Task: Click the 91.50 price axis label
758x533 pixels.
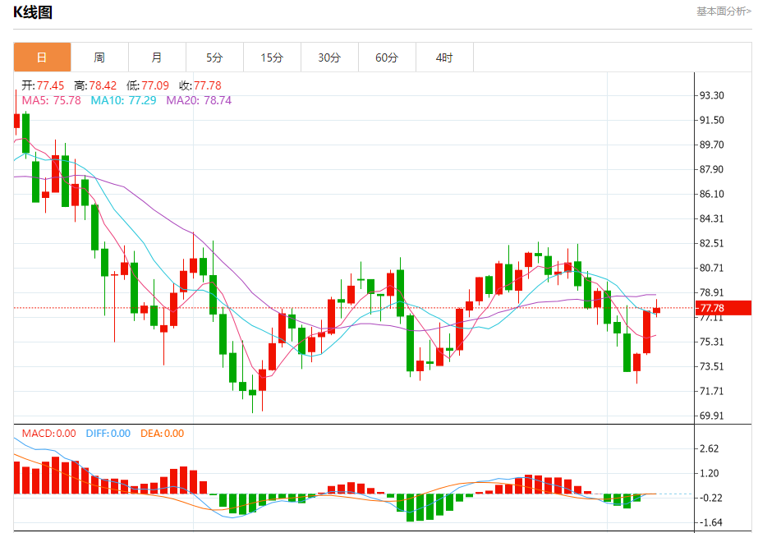Action: click(711, 120)
